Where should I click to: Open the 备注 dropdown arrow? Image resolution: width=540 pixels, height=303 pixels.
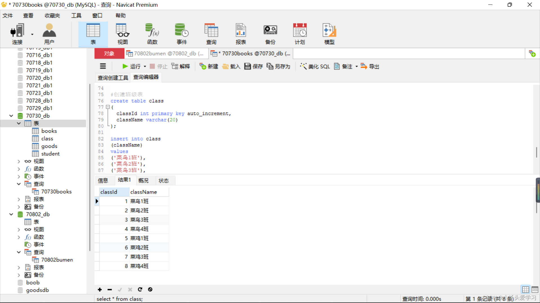[357, 66]
